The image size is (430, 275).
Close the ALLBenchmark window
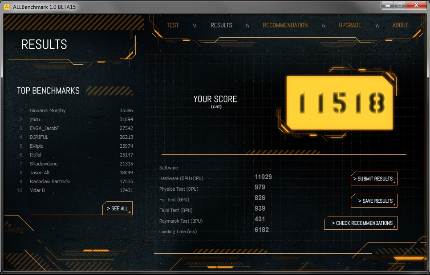click(416, 5)
